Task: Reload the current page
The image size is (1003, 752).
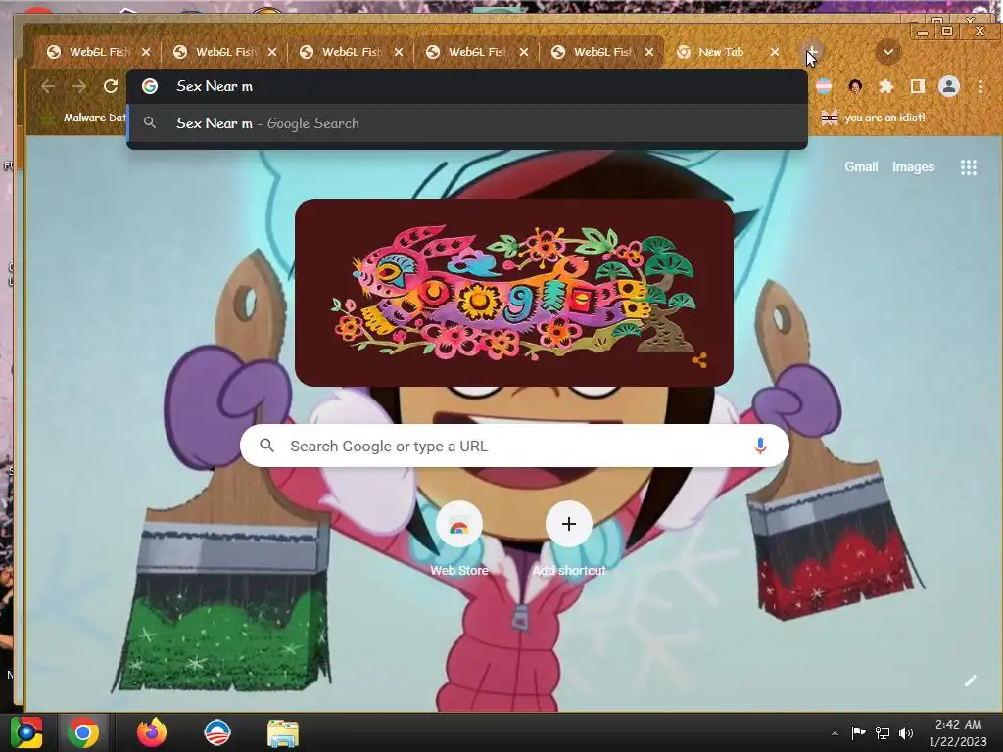Action: pyautogui.click(x=111, y=86)
